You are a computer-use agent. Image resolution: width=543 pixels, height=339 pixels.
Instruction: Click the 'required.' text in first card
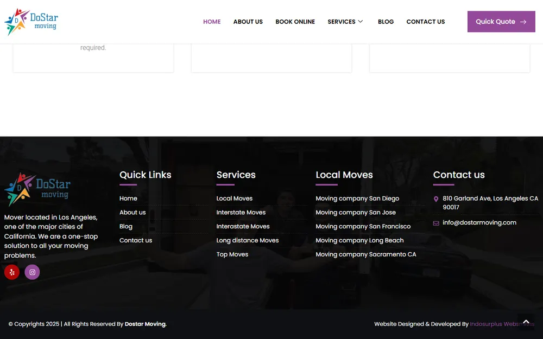93,48
